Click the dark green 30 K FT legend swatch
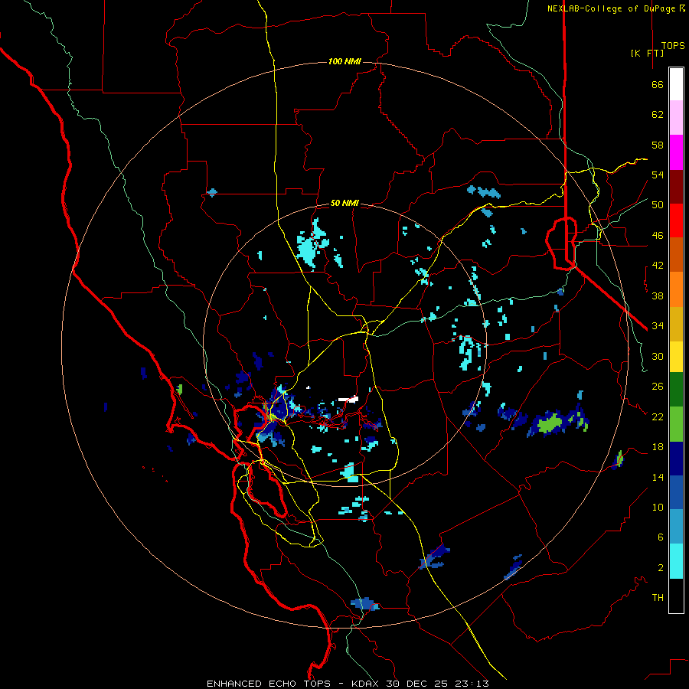This screenshot has width=689, height=689. pos(676,390)
